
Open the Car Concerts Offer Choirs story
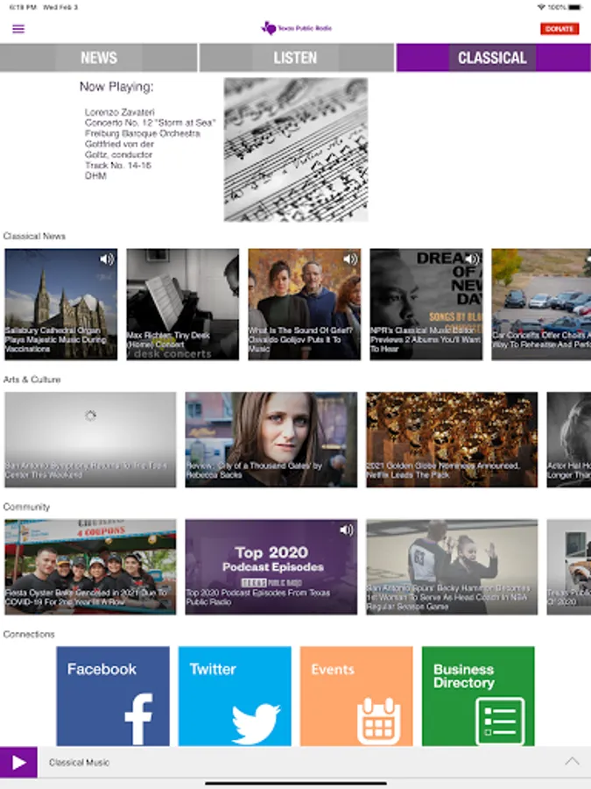[541, 304]
